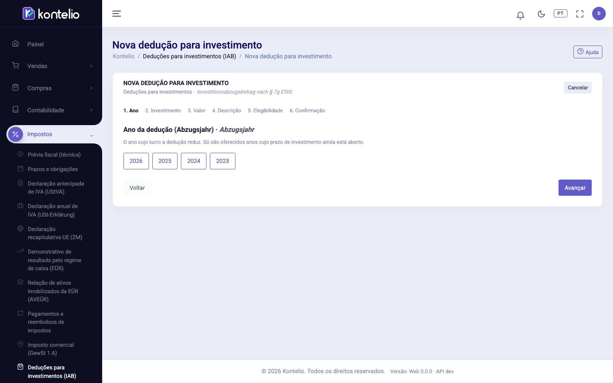This screenshot has width=613, height=383.
Task: Expand the Compras submenu chevron
Action: (91, 88)
